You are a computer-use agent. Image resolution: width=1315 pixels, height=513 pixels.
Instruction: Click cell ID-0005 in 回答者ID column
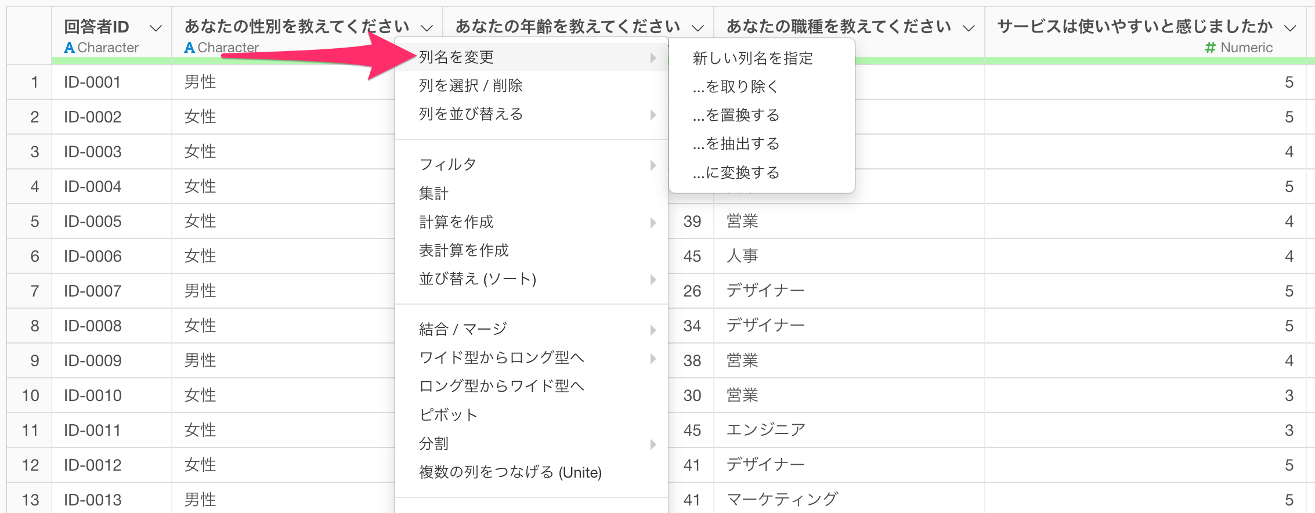click(93, 221)
